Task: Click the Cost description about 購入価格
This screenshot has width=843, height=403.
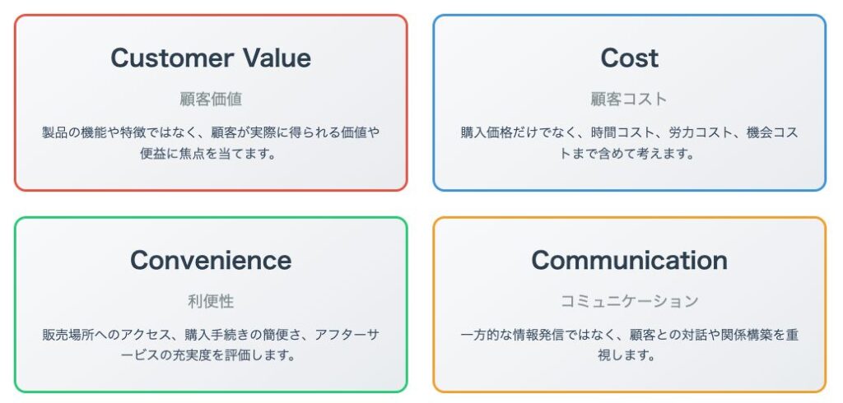Action: pos(629,143)
